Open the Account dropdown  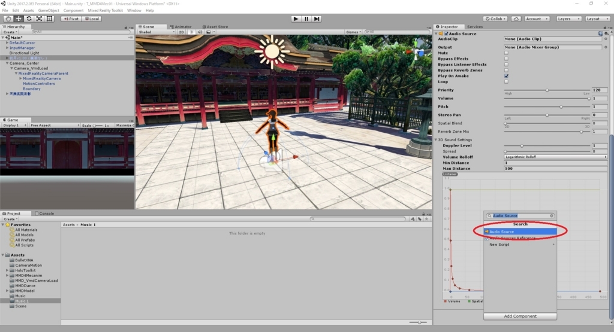(537, 19)
